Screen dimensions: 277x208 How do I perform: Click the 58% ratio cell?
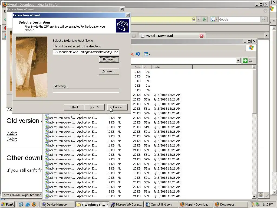(x=147, y=187)
